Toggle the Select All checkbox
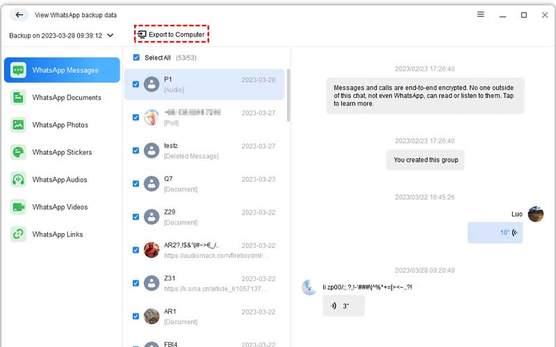The height and width of the screenshot is (347, 556). click(x=136, y=58)
